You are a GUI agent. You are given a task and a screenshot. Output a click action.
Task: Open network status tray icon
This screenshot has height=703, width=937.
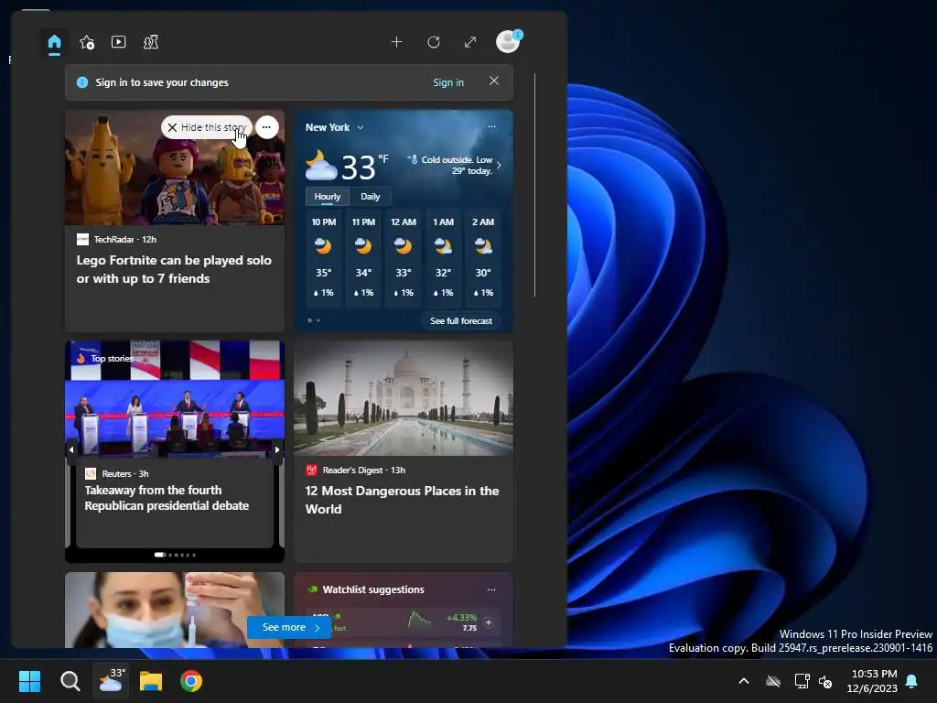tap(802, 681)
